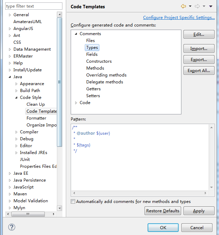Click the Import... button
The width and height of the screenshot is (219, 235).
(x=199, y=49)
